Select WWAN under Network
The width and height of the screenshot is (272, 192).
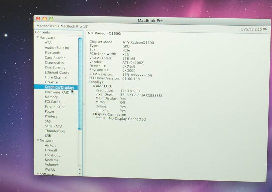coord(50,170)
